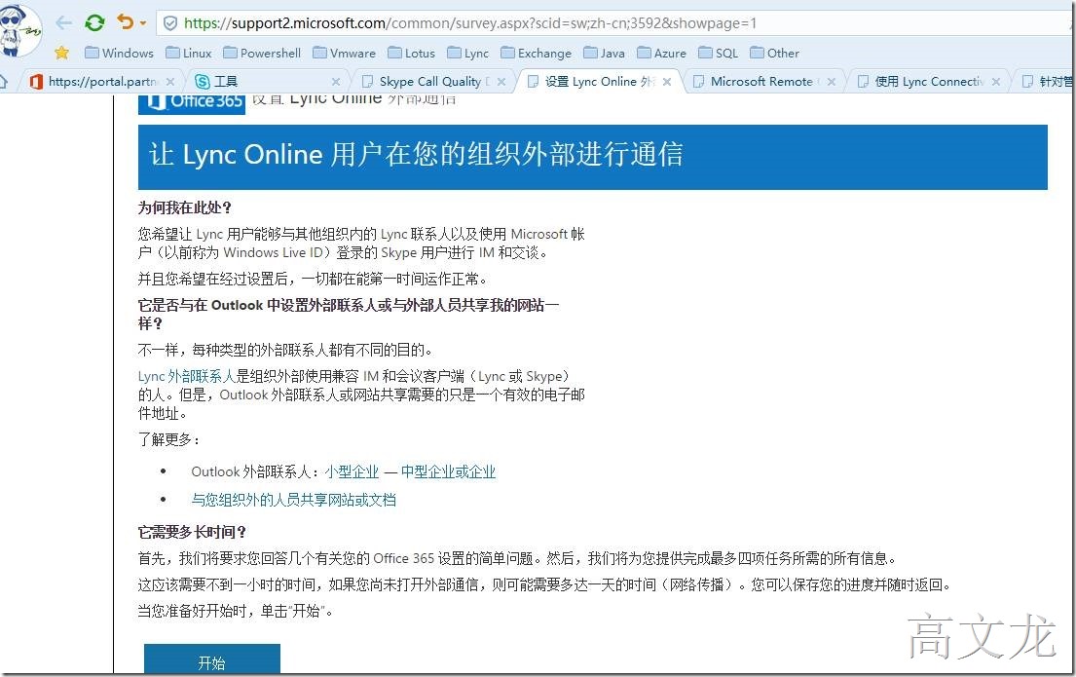Screen dimensions: 1076x677
Task: Open the 小型企业 link
Action: coord(352,471)
